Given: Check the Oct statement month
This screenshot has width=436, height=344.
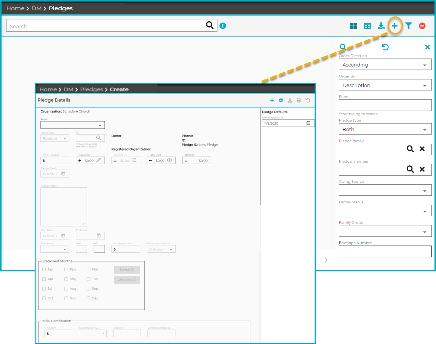Looking at the screenshot, I should (44, 298).
